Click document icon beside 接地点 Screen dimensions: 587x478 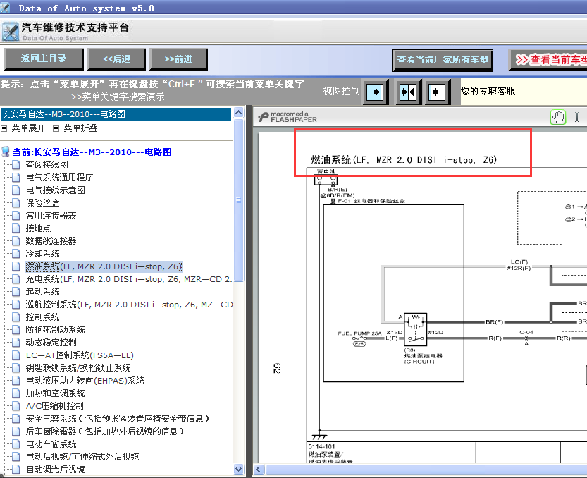coord(16,228)
